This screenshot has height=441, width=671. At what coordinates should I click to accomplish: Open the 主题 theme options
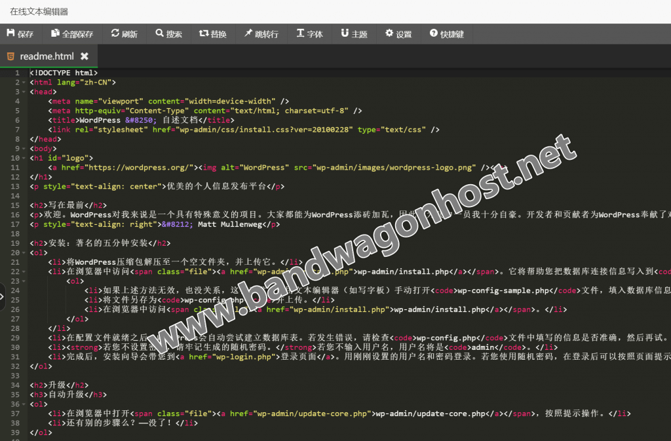coord(355,34)
